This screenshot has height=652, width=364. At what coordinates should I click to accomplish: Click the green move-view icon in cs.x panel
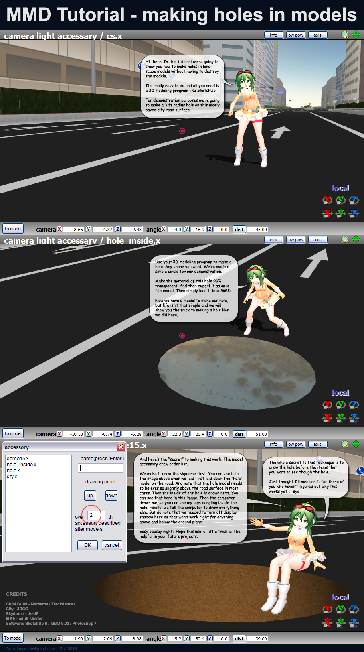coord(356,35)
